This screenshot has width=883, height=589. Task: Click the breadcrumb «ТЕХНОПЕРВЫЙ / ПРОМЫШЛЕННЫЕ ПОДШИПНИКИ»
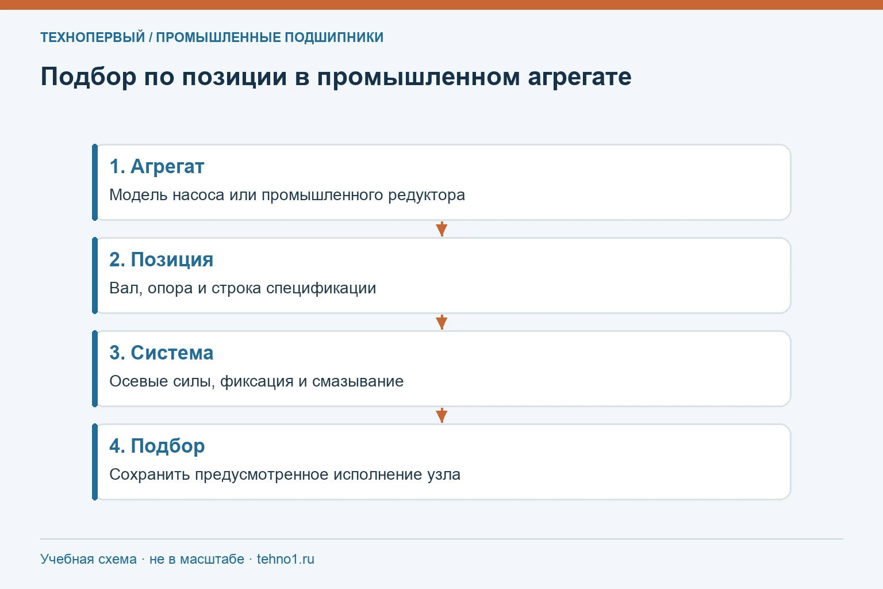tap(212, 37)
